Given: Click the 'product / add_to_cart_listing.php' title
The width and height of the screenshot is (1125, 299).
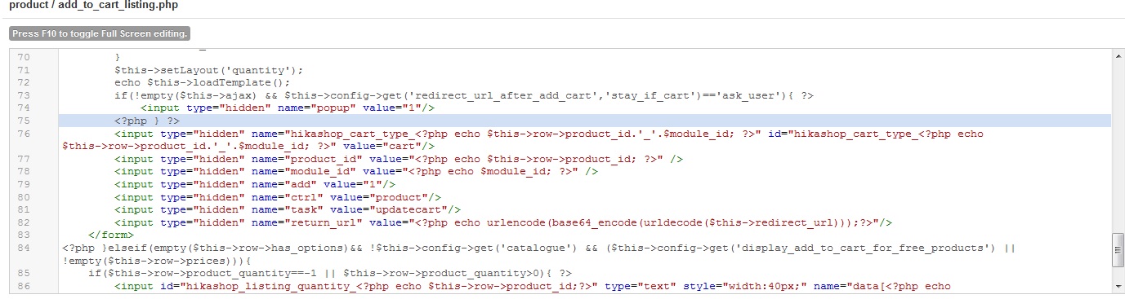Looking at the screenshot, I should [93, 6].
